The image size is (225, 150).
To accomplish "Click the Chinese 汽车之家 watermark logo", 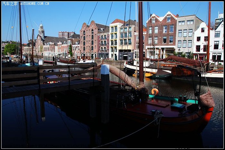I will [10, 4].
